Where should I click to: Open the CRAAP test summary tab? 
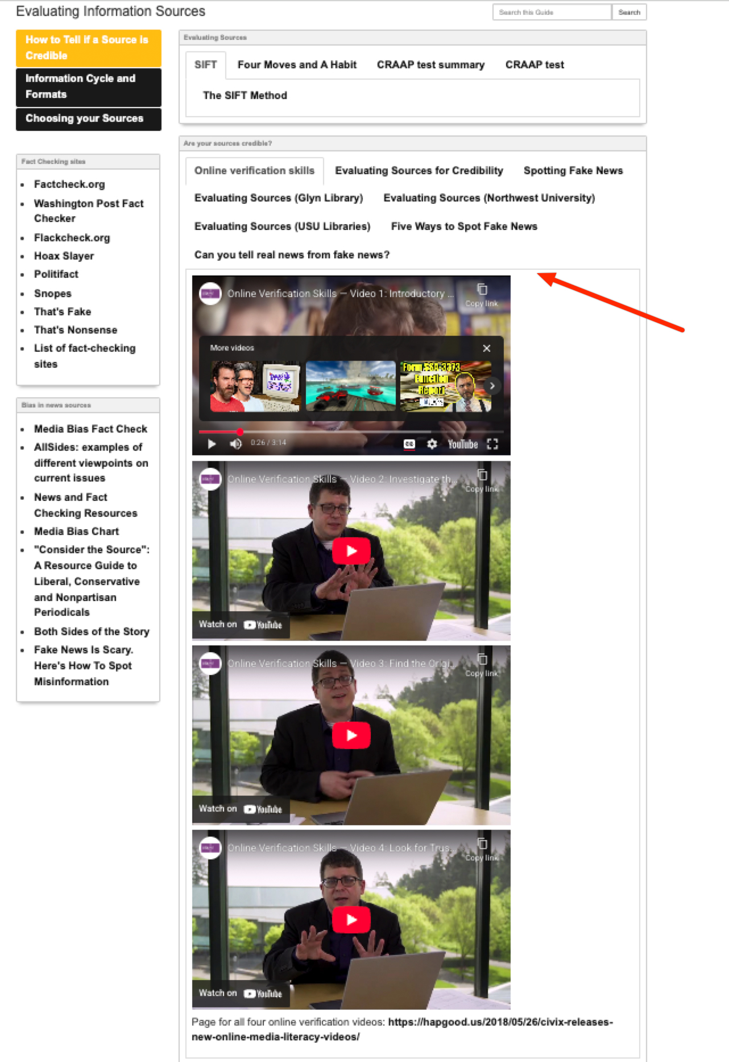tap(430, 65)
